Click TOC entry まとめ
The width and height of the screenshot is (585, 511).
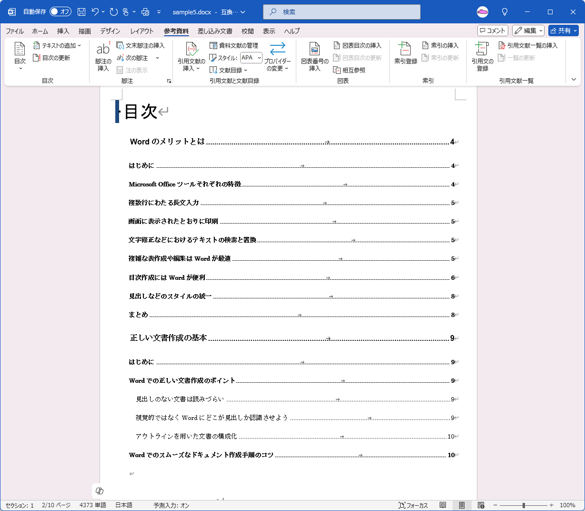pyautogui.click(x=292, y=315)
